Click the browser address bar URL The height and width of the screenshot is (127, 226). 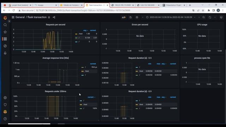coord(83,10)
